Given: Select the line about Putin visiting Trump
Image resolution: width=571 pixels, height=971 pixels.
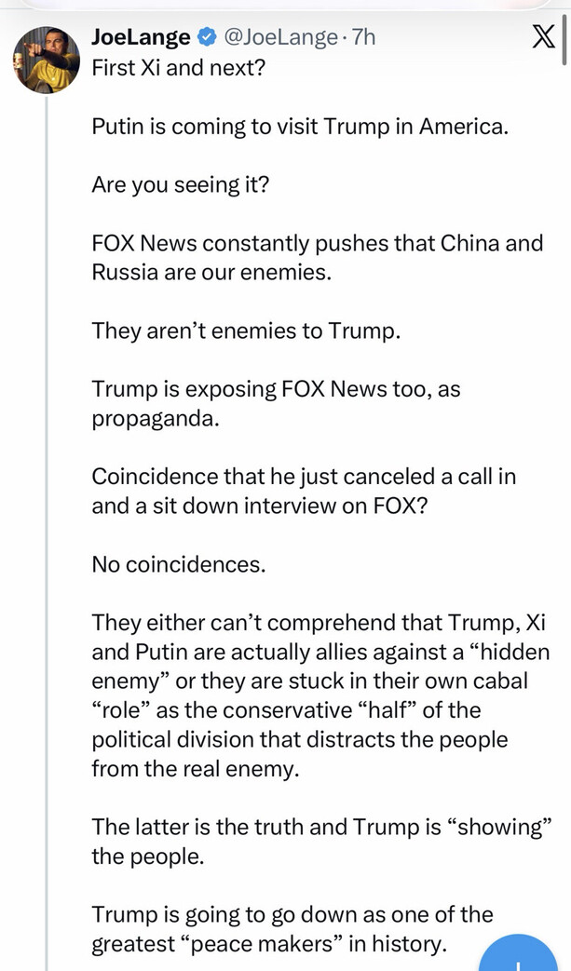Looking at the screenshot, I should [x=300, y=127].
